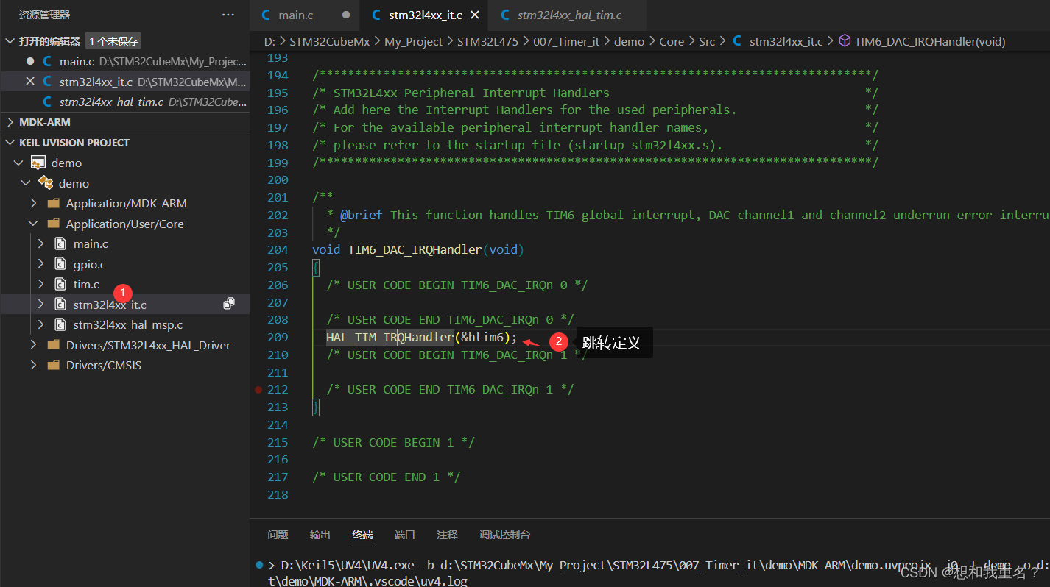This screenshot has height=587, width=1050.
Task: Click the demo target icon
Action: (46, 182)
